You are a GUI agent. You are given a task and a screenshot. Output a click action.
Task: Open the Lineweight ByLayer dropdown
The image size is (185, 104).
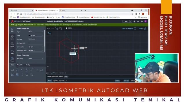36,47
